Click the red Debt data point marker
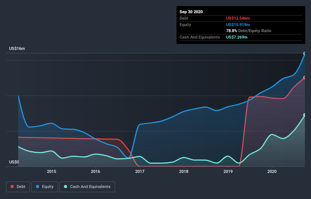The height and width of the screenshot is (199, 311). 305,78
